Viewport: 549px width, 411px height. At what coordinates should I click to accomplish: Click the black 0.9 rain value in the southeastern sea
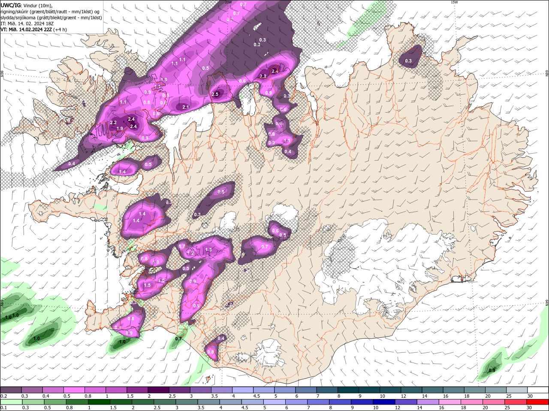(x=492, y=370)
